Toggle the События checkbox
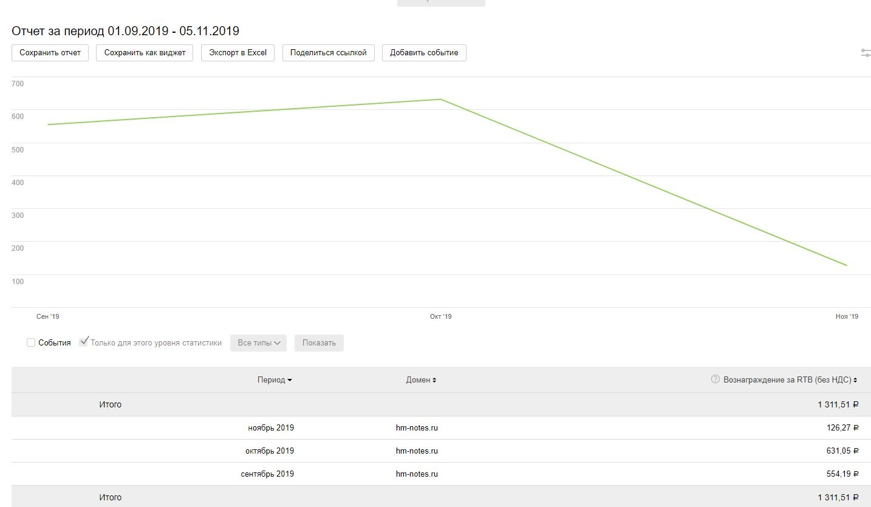The height and width of the screenshot is (507, 871). [31, 342]
